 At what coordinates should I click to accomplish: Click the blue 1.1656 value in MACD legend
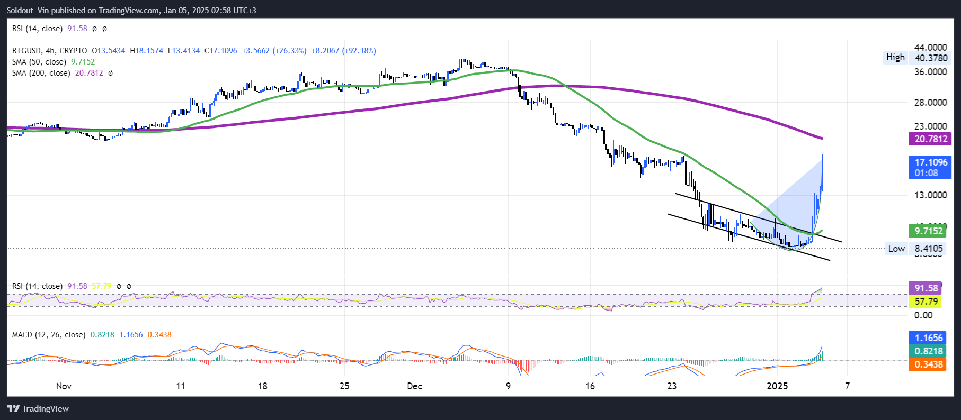(x=131, y=335)
